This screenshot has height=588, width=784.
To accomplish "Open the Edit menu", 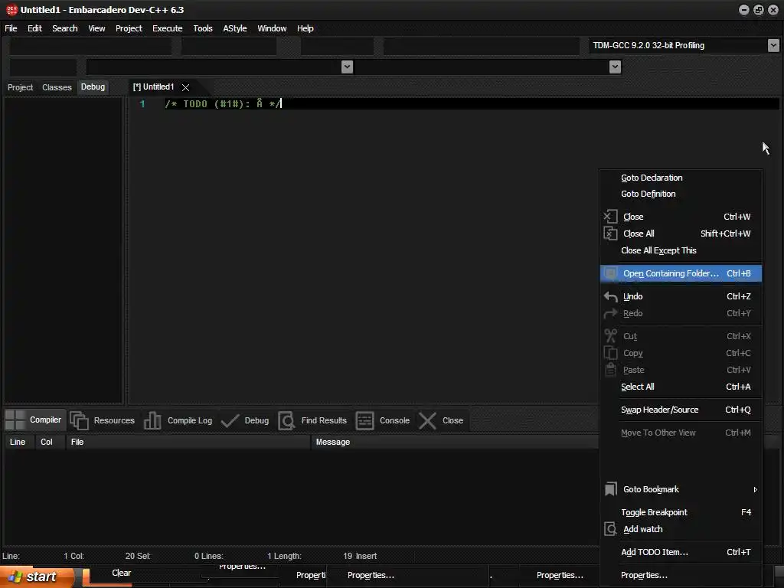I will (x=34, y=28).
